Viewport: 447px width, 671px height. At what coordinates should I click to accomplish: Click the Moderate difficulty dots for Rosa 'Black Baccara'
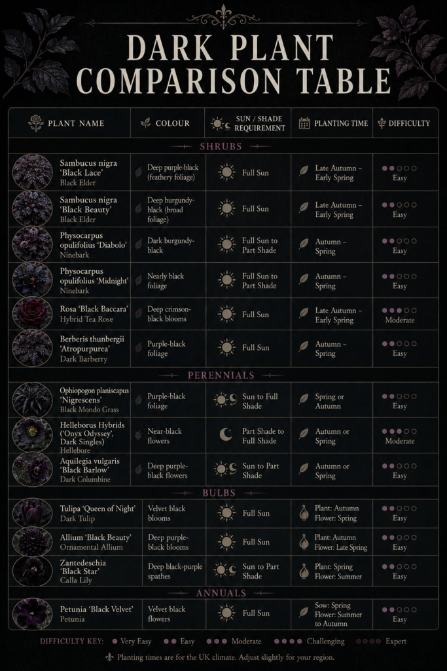[399, 310]
